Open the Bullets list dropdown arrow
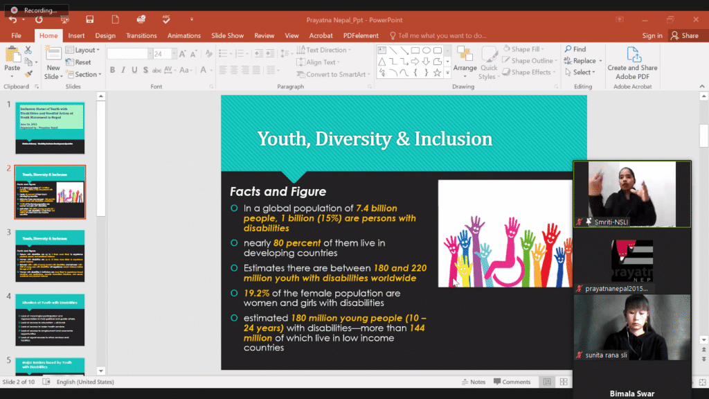Image resolution: width=709 pixels, height=399 pixels. coord(231,53)
